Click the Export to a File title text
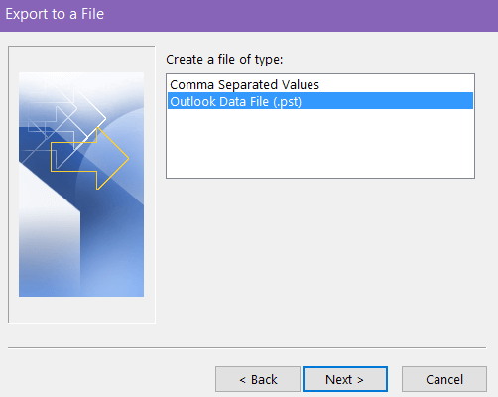This screenshot has height=397, width=498. click(x=55, y=14)
